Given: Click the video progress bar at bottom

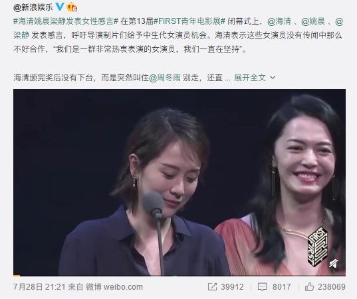Looking at the screenshot, I should click(179, 276).
